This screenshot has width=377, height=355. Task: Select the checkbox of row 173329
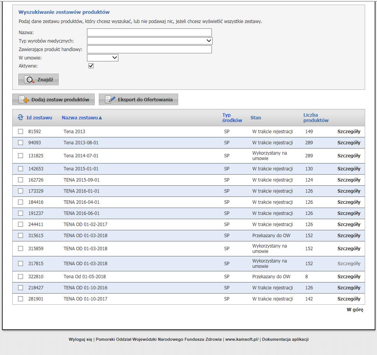tap(21, 191)
